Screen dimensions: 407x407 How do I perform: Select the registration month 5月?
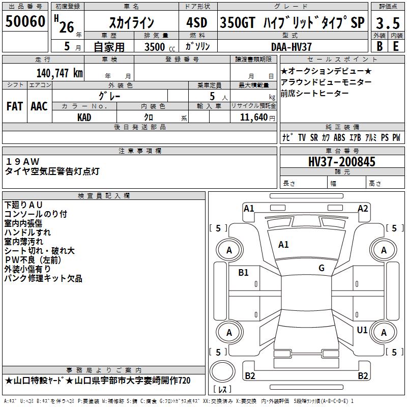point(72,46)
